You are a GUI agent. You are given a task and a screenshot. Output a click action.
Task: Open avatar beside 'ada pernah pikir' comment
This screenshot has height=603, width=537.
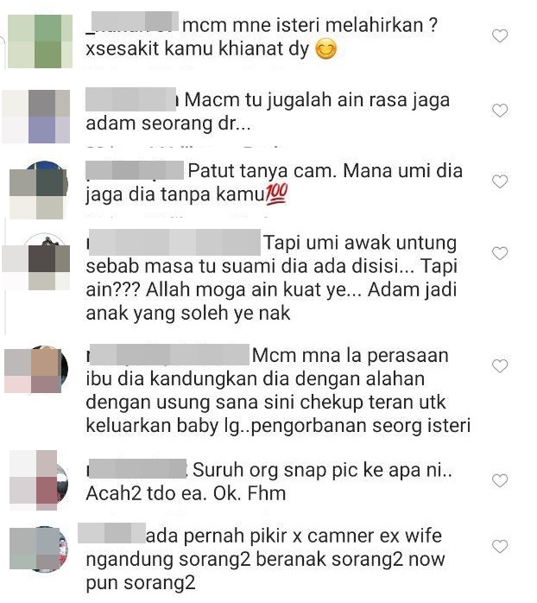[x=38, y=549]
